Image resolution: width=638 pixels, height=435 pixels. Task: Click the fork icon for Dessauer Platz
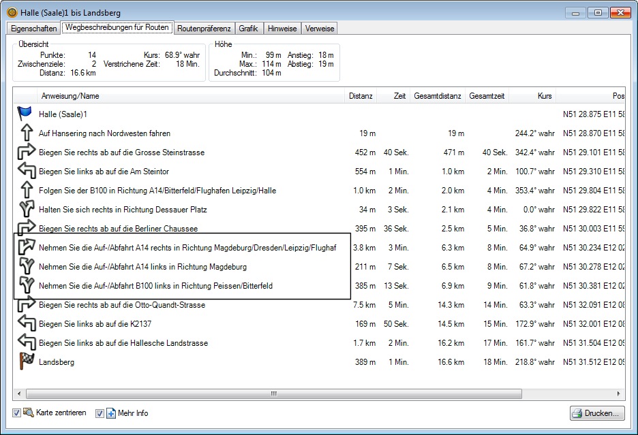click(x=25, y=210)
